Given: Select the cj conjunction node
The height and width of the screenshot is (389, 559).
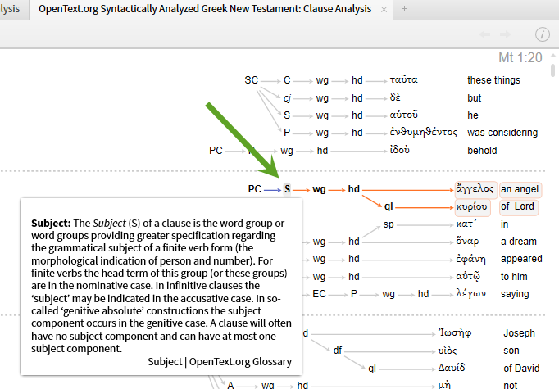Looking at the screenshot, I should pyautogui.click(x=287, y=98).
